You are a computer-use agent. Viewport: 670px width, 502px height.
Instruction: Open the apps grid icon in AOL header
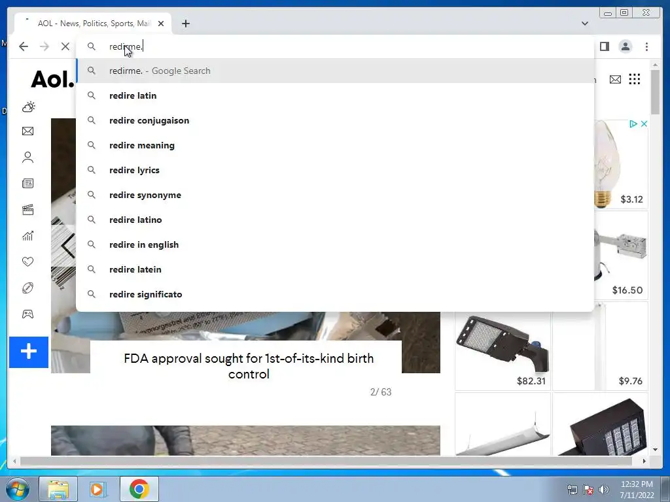coord(635,79)
